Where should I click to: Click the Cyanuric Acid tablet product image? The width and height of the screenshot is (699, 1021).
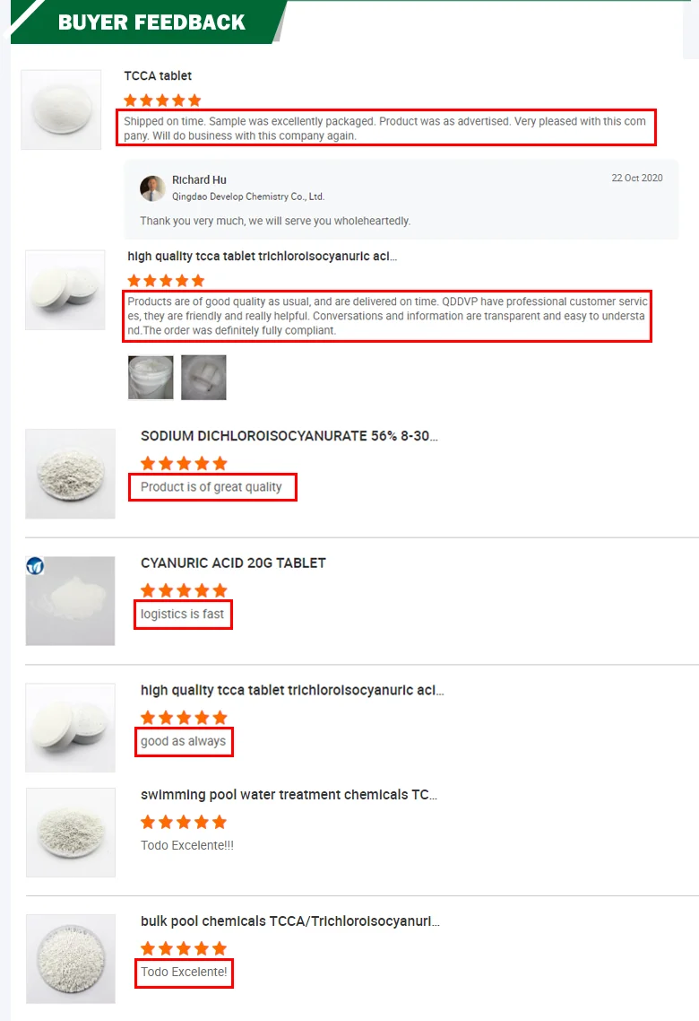click(70, 601)
